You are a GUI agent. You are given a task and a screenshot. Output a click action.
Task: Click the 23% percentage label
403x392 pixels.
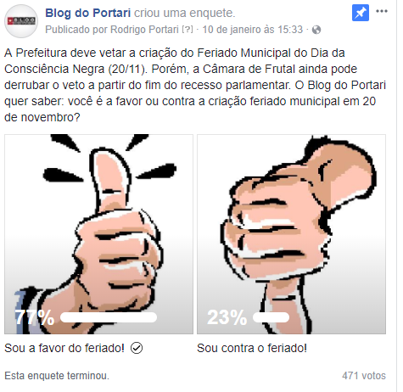tap(227, 317)
